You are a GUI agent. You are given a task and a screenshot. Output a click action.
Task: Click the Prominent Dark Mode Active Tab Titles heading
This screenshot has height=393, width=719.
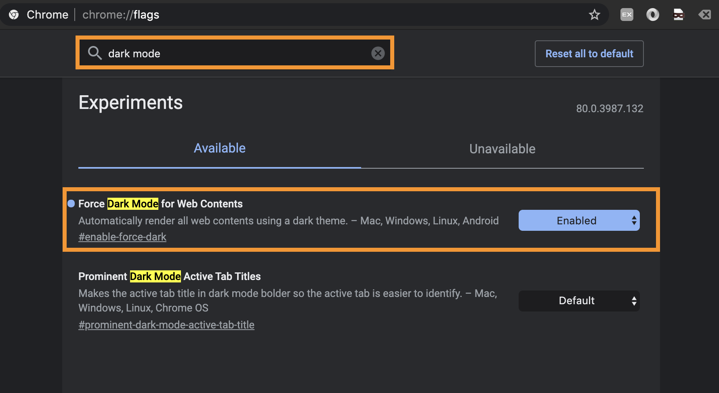click(x=170, y=276)
